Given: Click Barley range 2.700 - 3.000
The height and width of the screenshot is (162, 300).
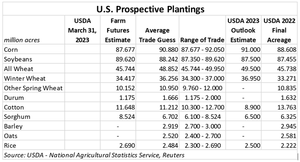Looking at the screenshot, I should click(202, 127).
